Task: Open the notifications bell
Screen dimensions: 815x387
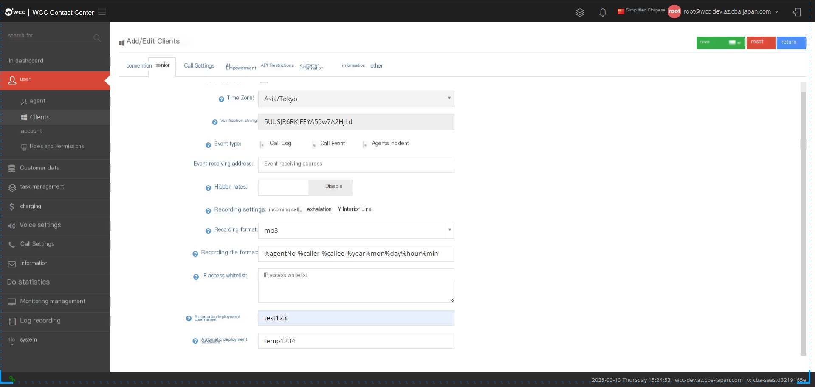Action: coord(603,12)
